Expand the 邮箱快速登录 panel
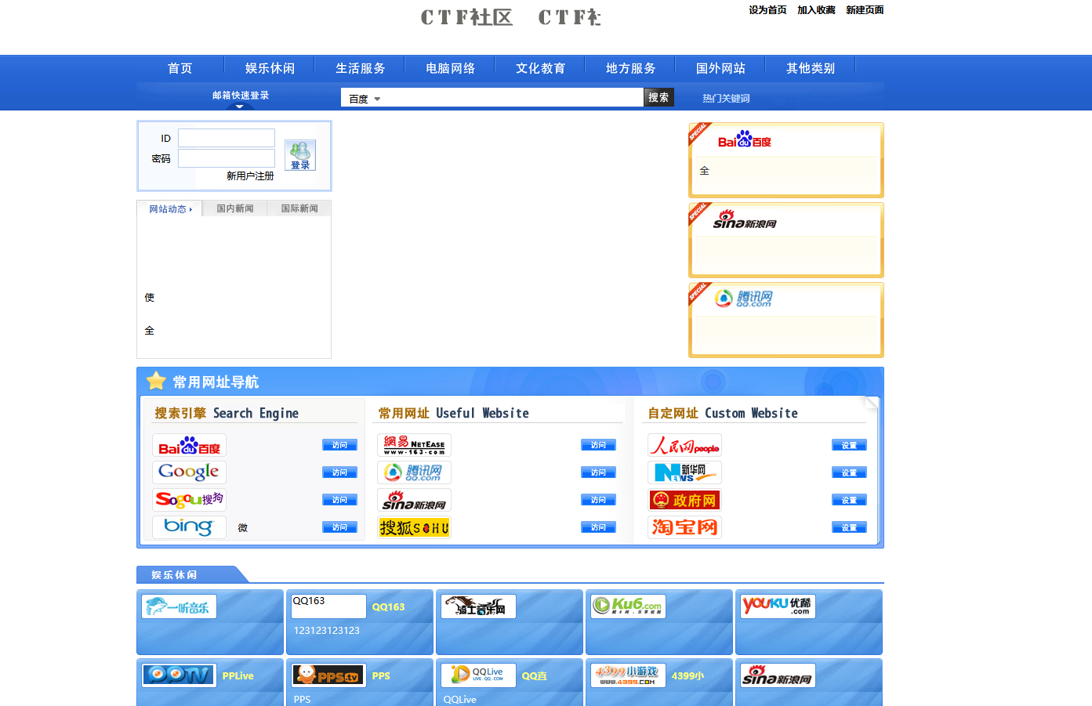The image size is (1092, 706). (x=240, y=96)
